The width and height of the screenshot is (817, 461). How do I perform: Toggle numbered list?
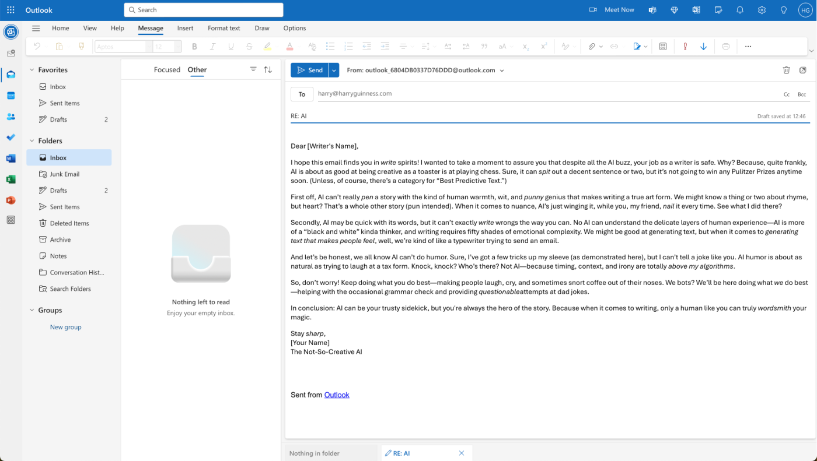[x=348, y=47]
